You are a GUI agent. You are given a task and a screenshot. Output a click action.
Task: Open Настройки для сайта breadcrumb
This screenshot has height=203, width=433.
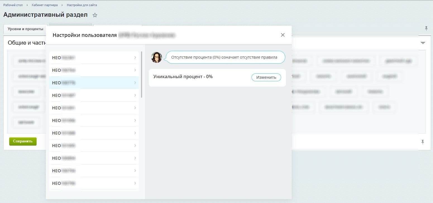82,5
